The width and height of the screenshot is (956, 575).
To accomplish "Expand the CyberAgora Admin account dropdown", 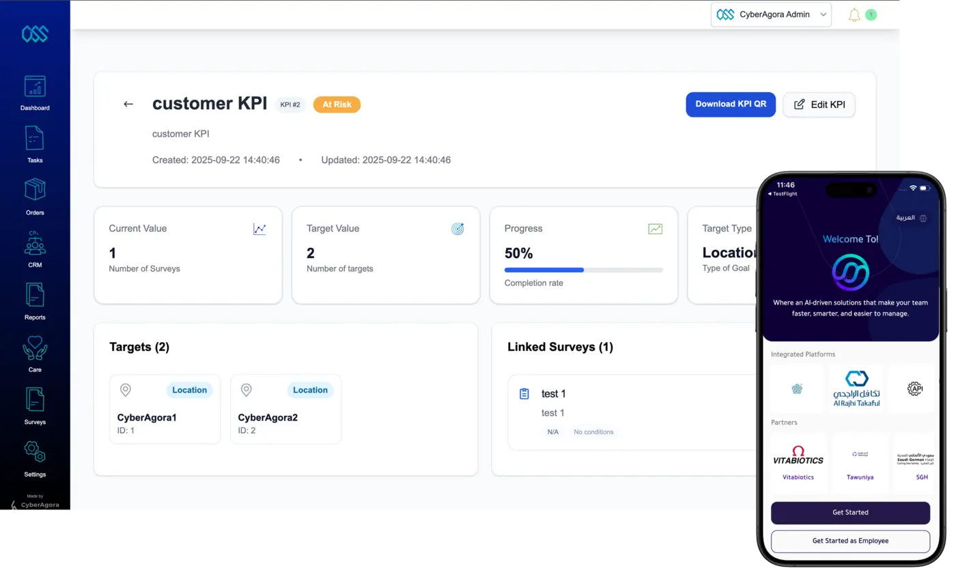I will (x=771, y=14).
